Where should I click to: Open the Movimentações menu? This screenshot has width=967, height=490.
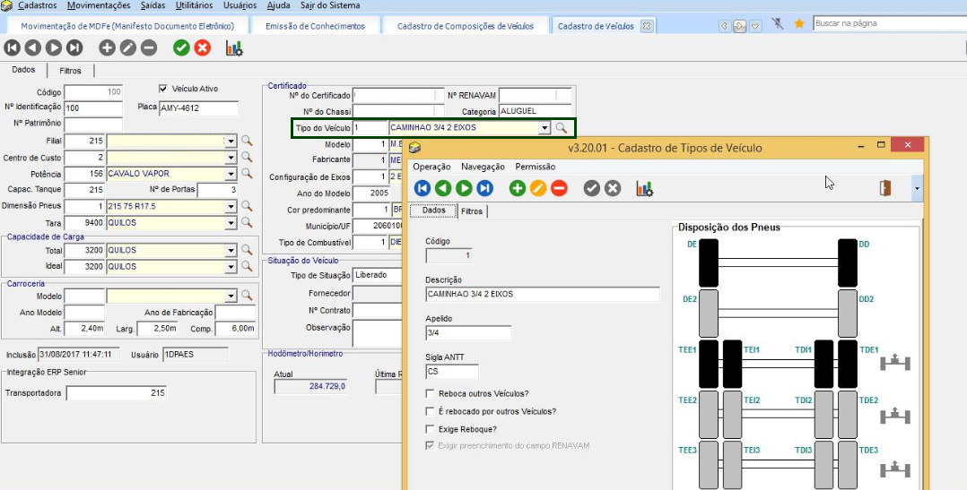point(100,5)
